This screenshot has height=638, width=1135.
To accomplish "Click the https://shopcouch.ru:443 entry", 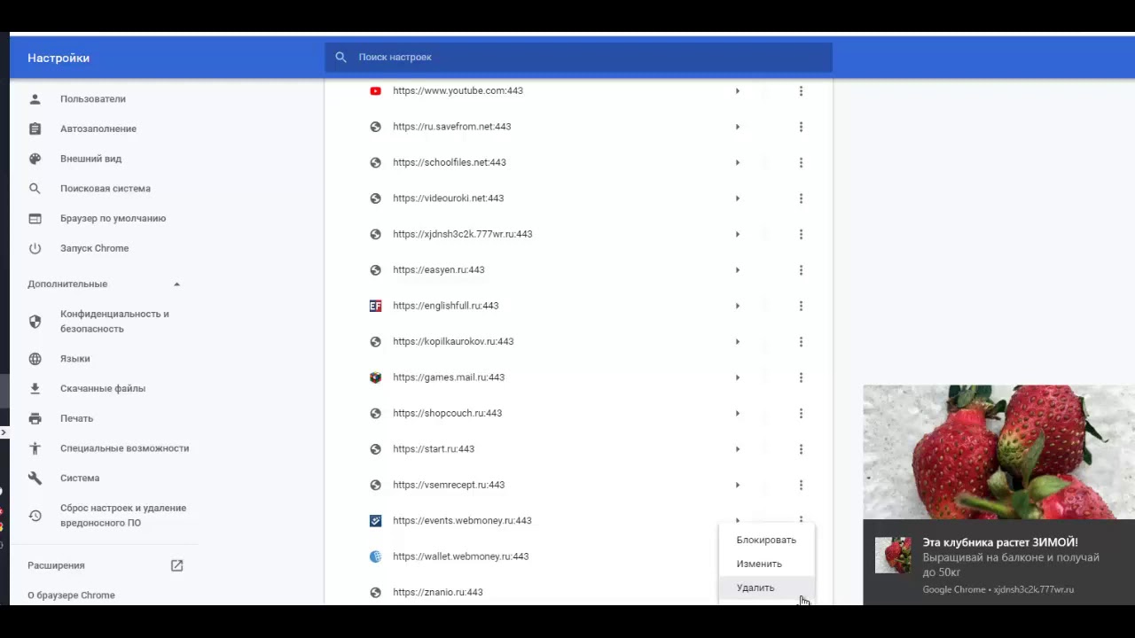I will coord(447,414).
